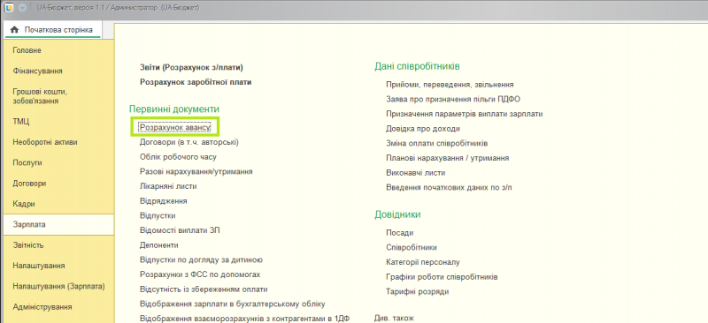Open Відсутність із збереженням оплати
This screenshot has width=708, height=323.
(x=204, y=289)
